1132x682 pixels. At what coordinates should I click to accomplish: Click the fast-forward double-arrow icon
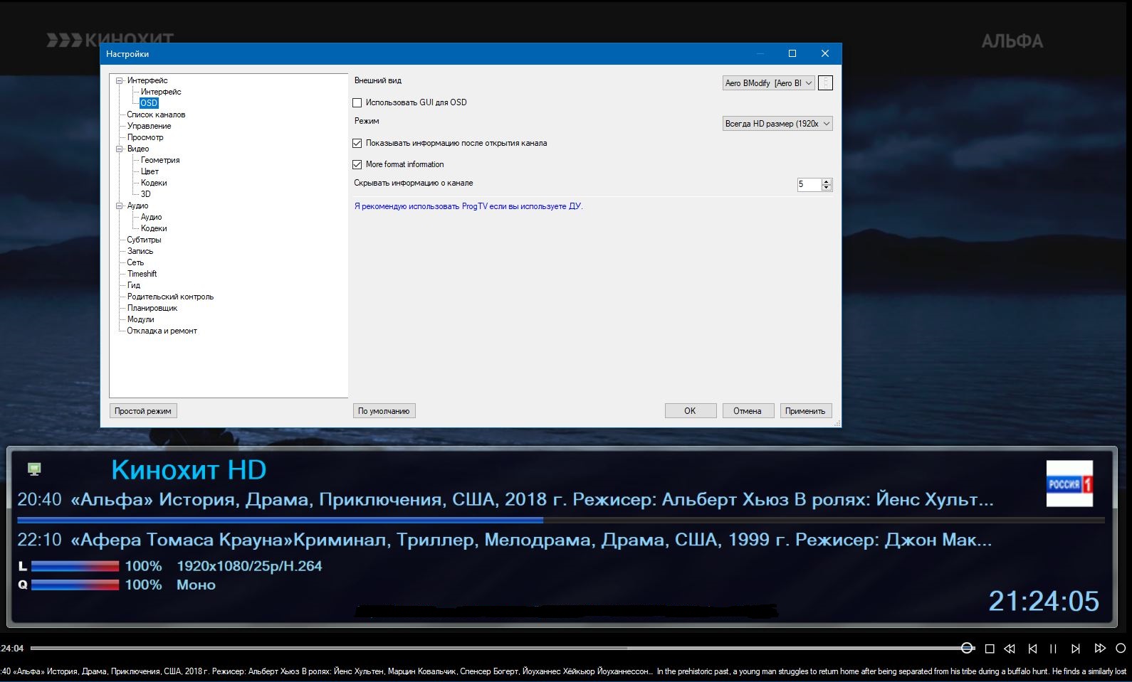pos(1100,649)
